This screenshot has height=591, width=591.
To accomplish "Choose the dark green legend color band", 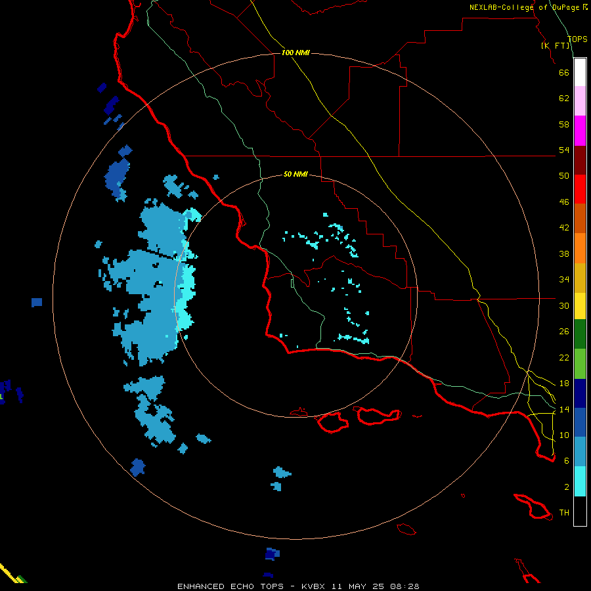I will coord(580,334).
